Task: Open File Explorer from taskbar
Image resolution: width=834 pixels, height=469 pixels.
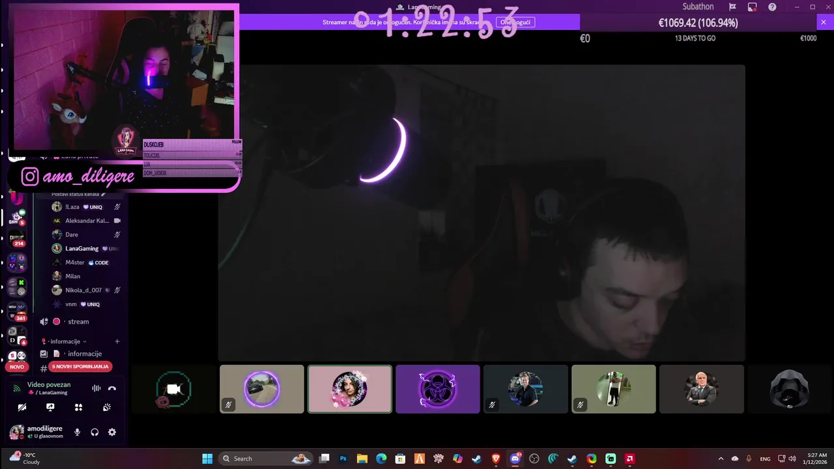Action: 362,459
